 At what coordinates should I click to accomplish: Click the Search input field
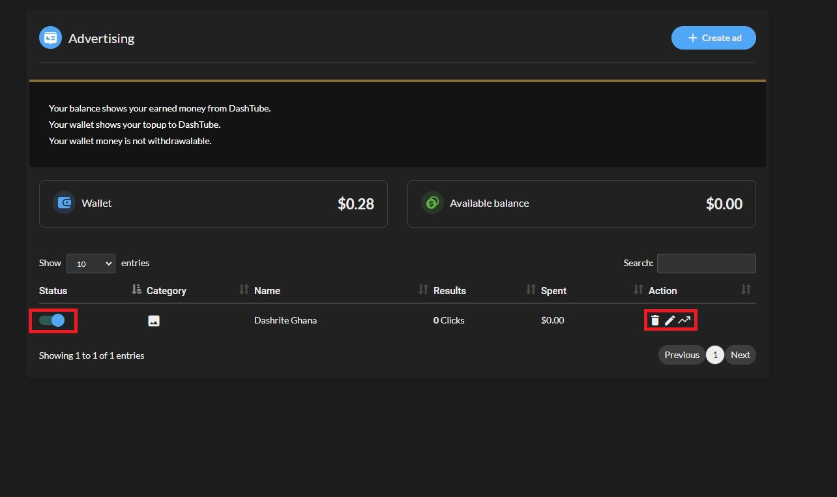[x=707, y=264]
